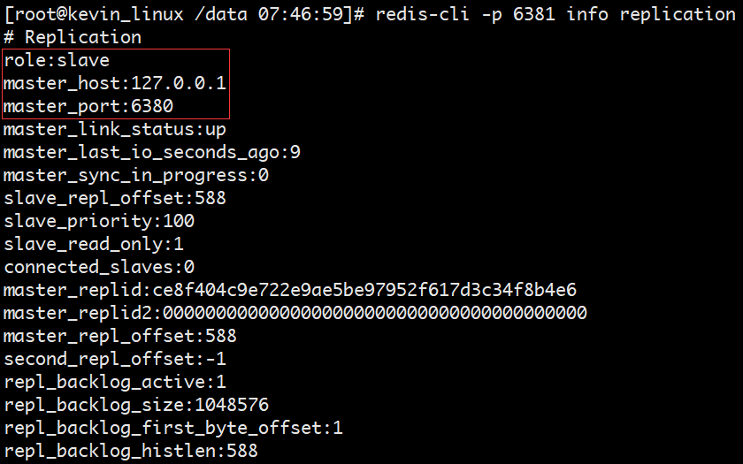Image resolution: width=743 pixels, height=464 pixels.
Task: Click the second_repl_offset:-1 line
Action: pos(115,359)
